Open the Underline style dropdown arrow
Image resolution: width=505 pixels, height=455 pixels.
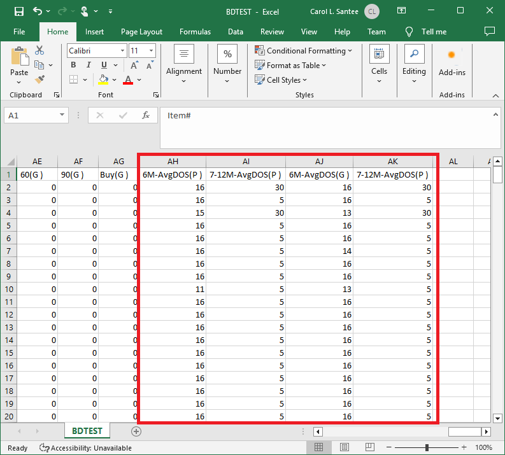pos(116,65)
